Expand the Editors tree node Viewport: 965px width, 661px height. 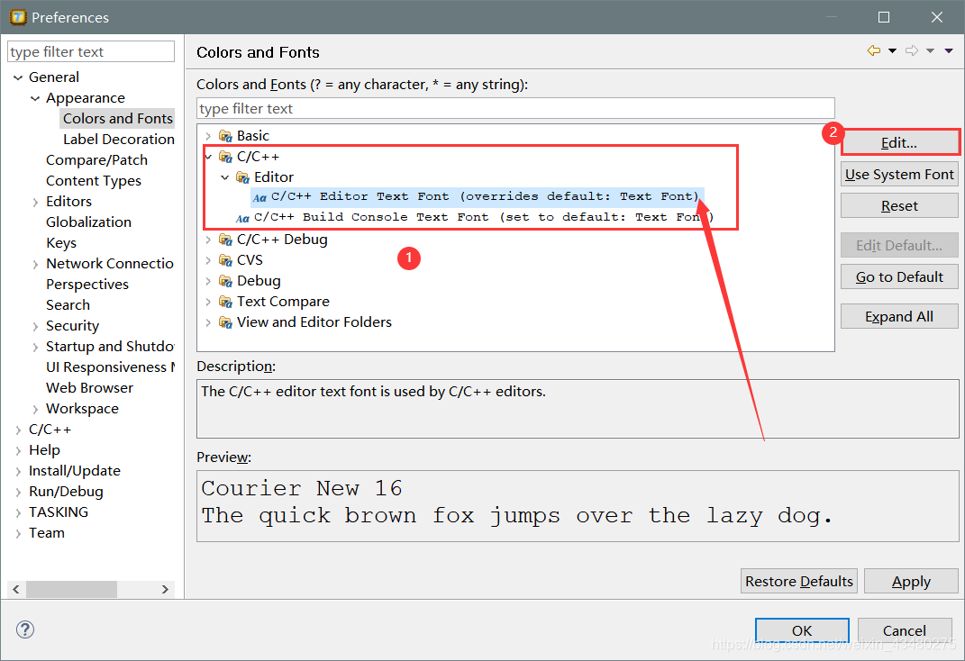(x=35, y=202)
